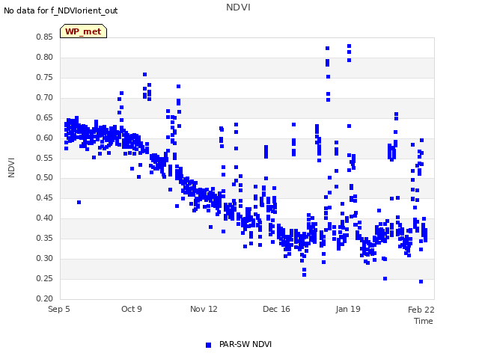479x359 pixels.
Task: Click the 0.85 y-axis tick label
Action: (44, 37)
